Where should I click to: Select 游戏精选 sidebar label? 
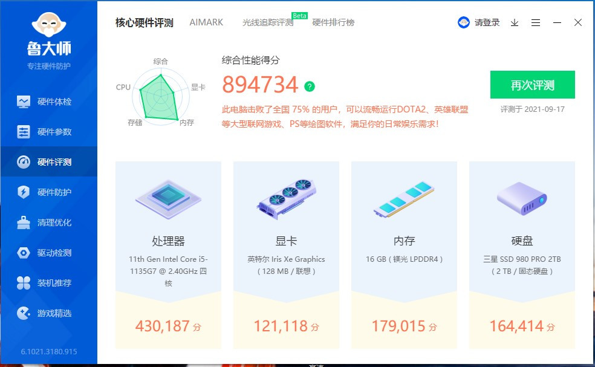54,313
